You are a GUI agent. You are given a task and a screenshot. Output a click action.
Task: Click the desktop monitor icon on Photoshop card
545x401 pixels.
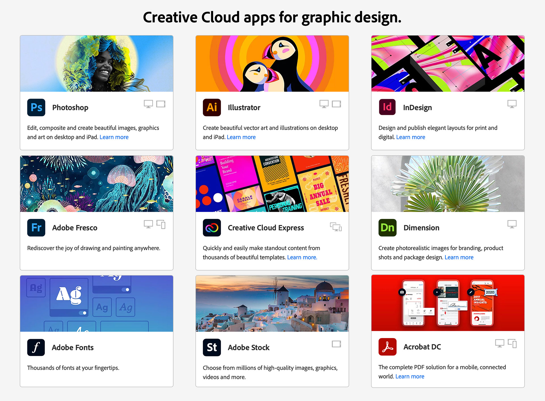coord(148,104)
